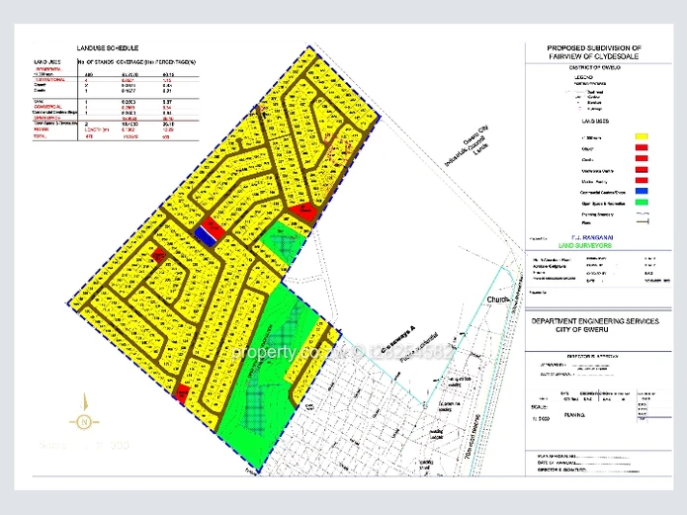Click 'DEPARTMENT ENGINEERING SERVICES' heading
Image resolution: width=687 pixels, height=515 pixels.
(595, 321)
